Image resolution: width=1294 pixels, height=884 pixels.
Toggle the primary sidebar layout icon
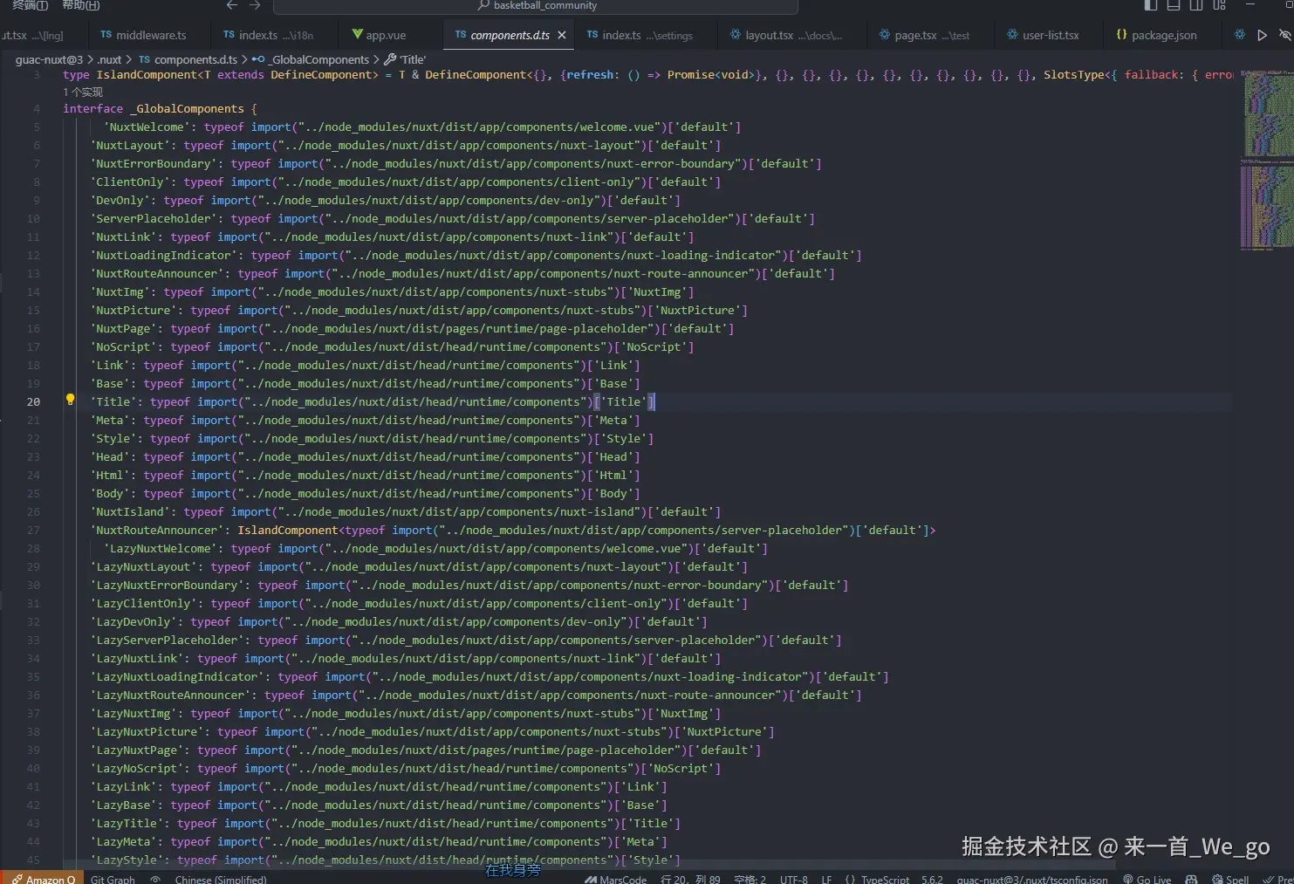1151,5
